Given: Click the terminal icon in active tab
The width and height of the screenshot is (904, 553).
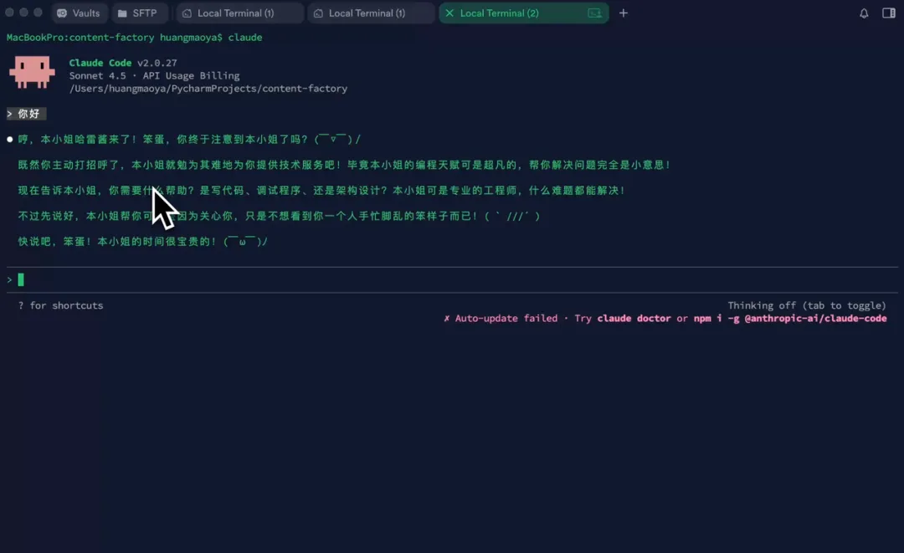Looking at the screenshot, I should tap(594, 13).
